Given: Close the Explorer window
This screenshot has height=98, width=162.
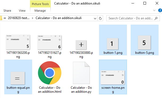Looking at the screenshot, I should click(157, 3).
